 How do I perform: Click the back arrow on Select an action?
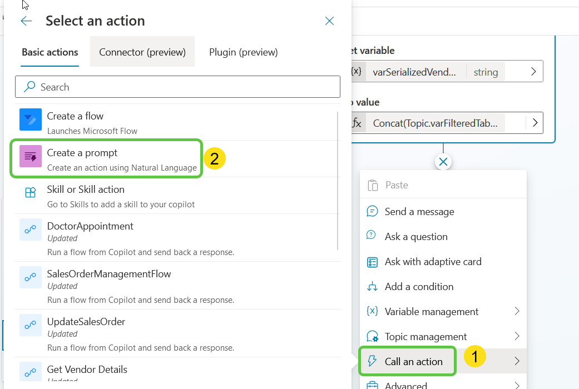26,21
